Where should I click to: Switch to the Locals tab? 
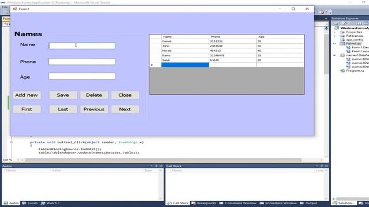(x=30, y=203)
